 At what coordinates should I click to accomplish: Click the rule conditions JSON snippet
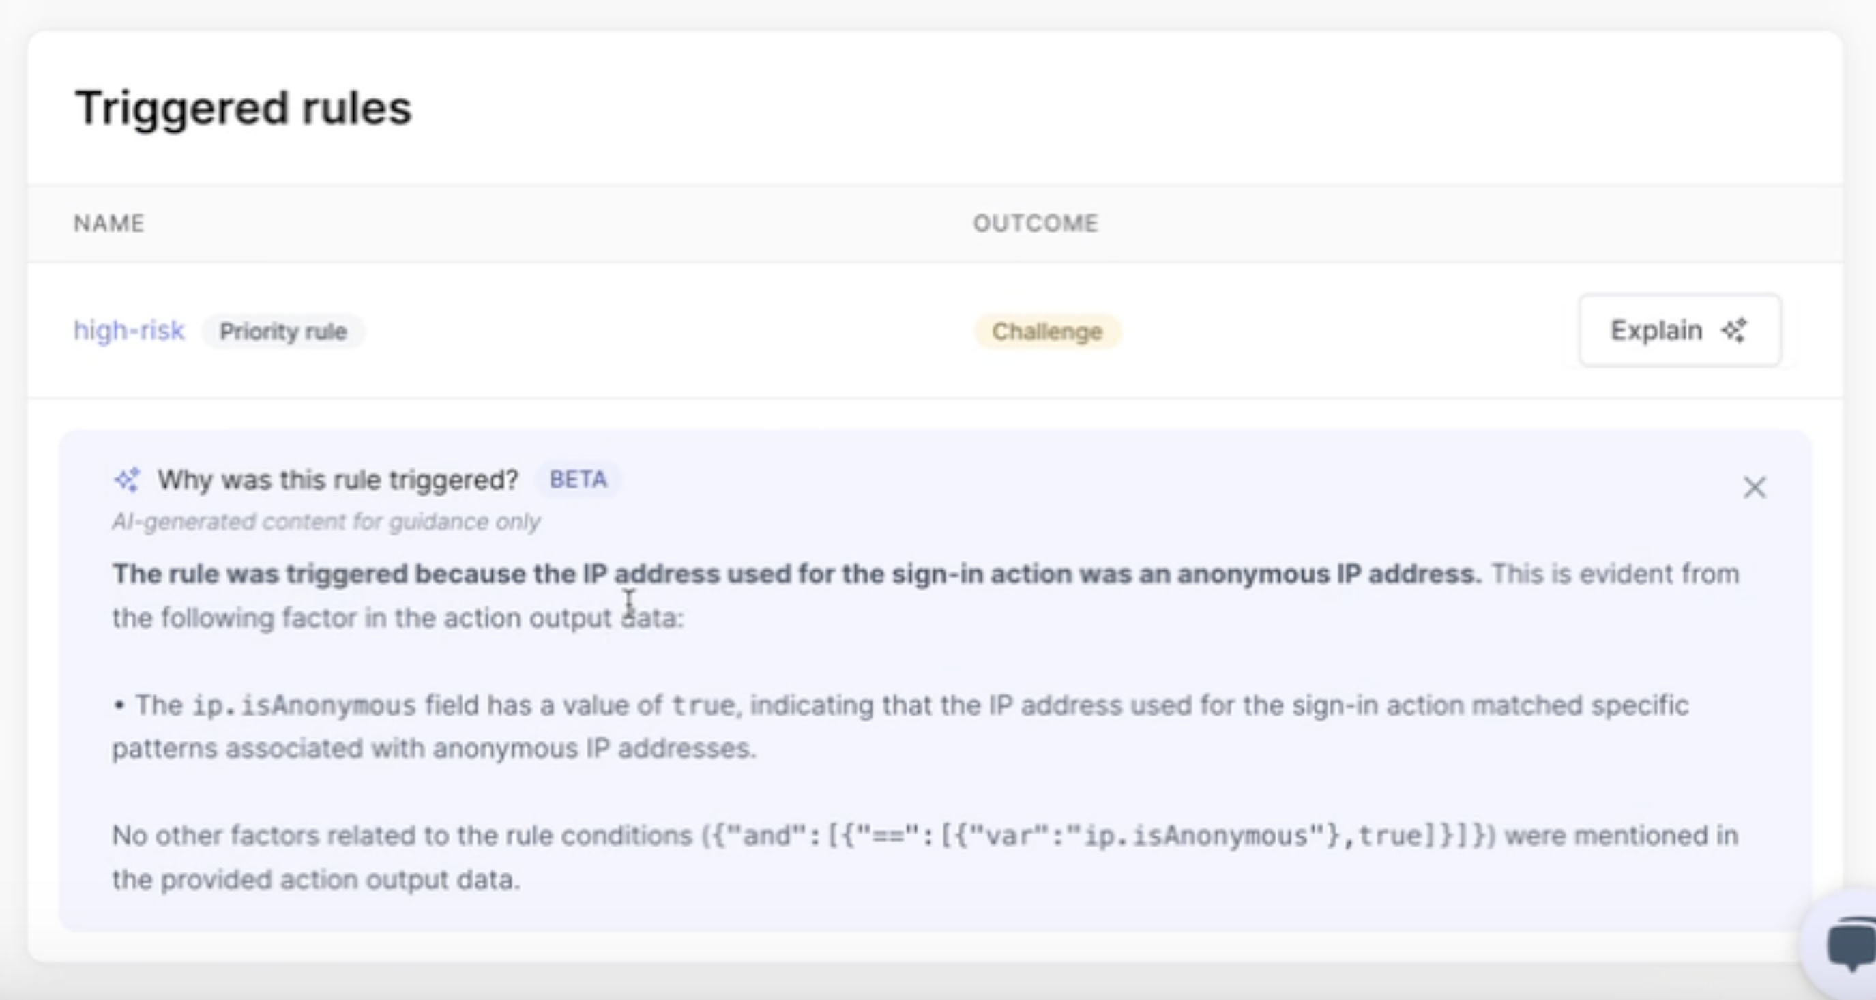(x=1099, y=836)
